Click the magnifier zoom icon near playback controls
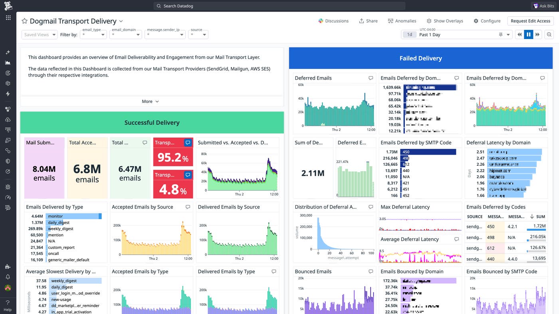The height and width of the screenshot is (314, 559). coord(549,34)
